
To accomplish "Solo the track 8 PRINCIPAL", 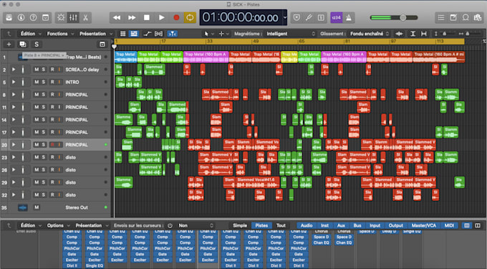I will (x=44, y=95).
